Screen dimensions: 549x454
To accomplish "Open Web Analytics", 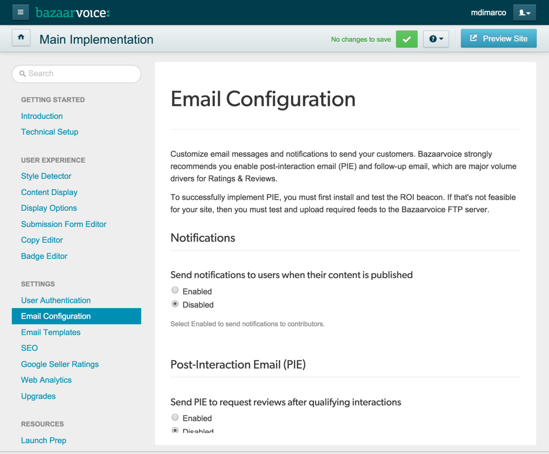I will click(46, 380).
